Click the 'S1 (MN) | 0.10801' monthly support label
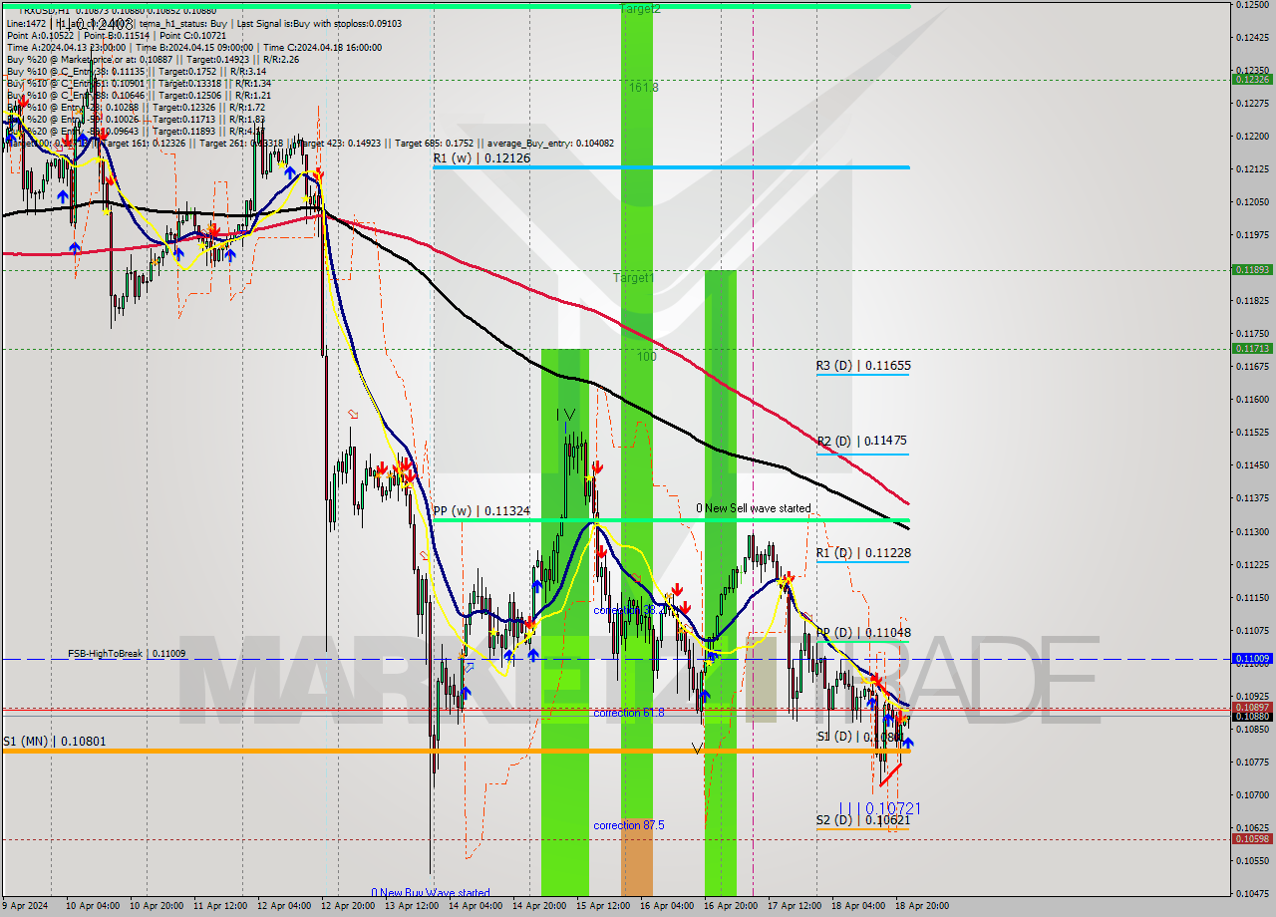This screenshot has height=917, width=1276. [x=54, y=742]
